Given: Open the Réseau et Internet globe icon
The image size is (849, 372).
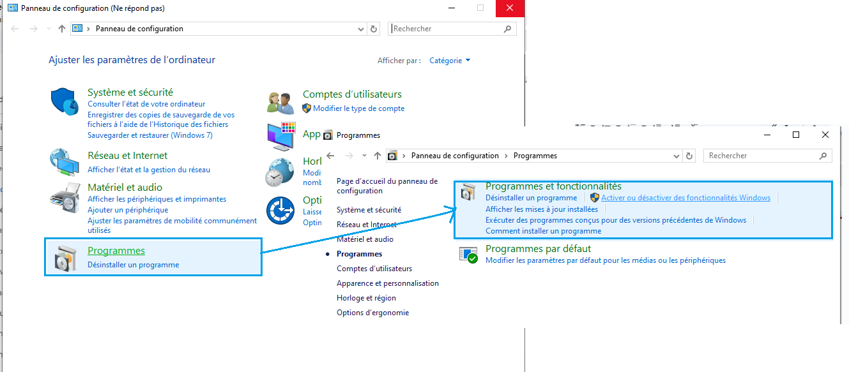Looking at the screenshot, I should click(x=65, y=162).
